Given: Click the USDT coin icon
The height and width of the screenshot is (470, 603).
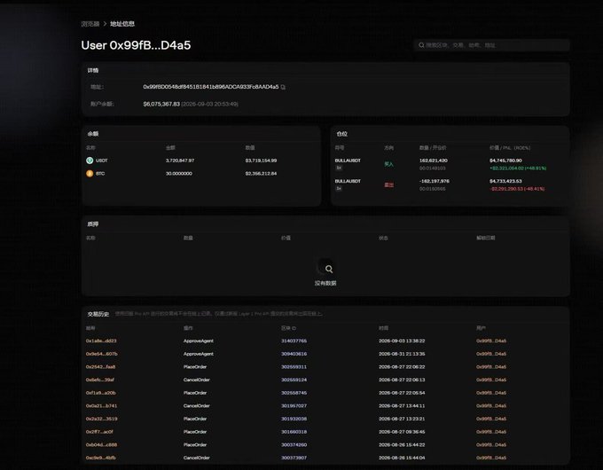Looking at the screenshot, I should [x=90, y=161].
